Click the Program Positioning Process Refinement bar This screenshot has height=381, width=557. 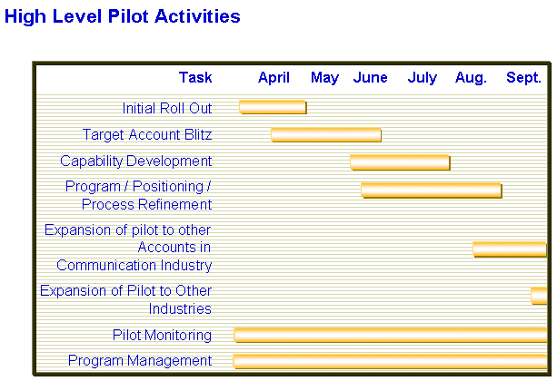point(432,190)
